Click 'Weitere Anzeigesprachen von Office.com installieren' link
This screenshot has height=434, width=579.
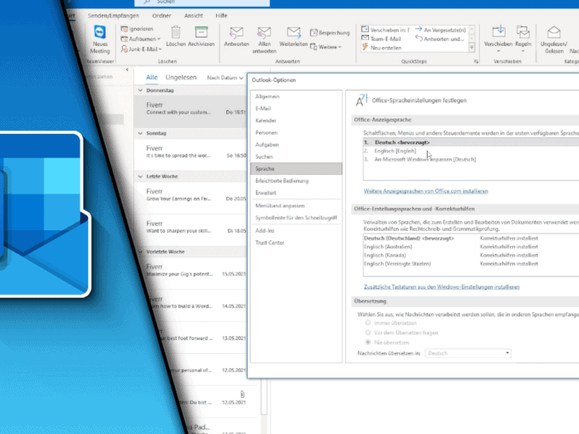426,191
